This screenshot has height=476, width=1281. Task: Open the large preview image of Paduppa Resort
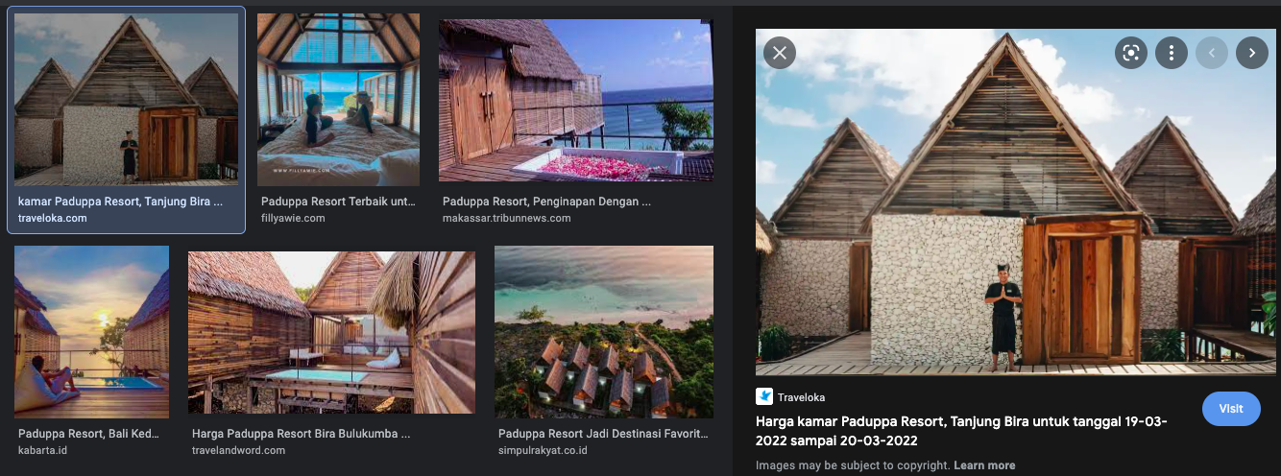(1016, 202)
